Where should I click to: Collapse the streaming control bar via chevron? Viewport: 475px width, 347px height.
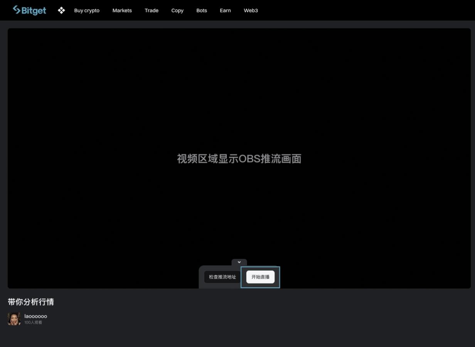coord(239,262)
